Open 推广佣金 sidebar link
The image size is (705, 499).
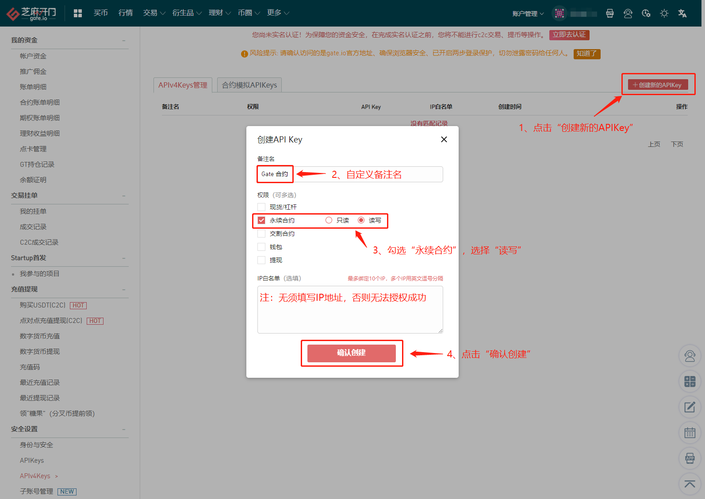click(x=33, y=71)
